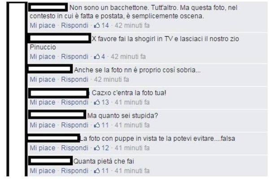Like the 'Non sono un bacchettone' comment via Mi piace

click(x=43, y=25)
